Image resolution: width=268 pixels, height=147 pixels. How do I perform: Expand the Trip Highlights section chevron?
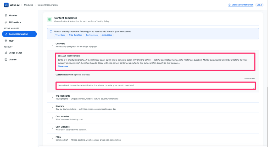(52, 97)
